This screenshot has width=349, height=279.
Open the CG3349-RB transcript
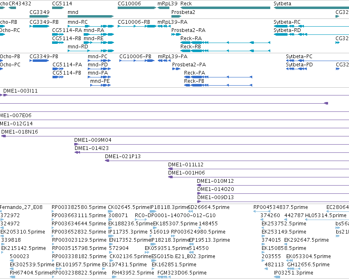click(x=39, y=26)
